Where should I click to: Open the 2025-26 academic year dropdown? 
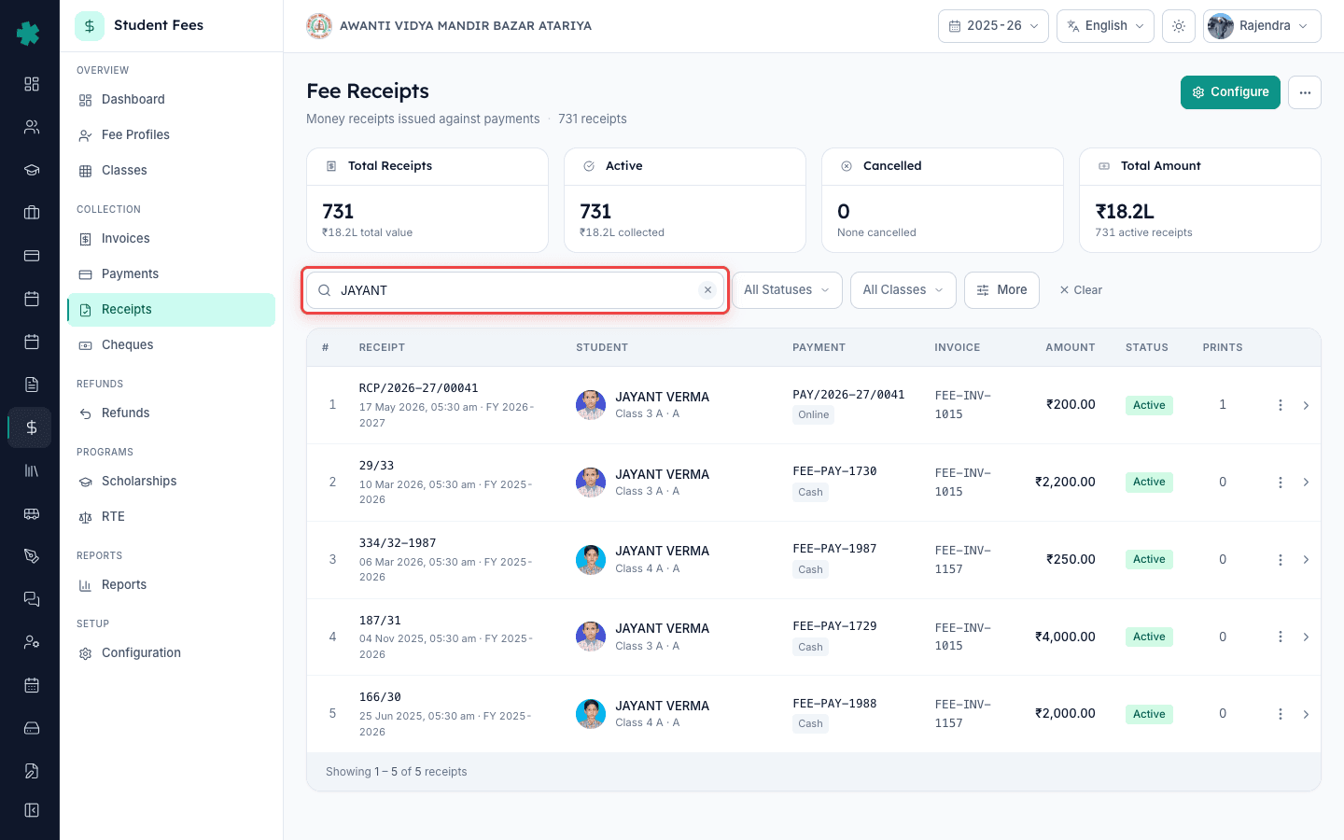point(993,26)
